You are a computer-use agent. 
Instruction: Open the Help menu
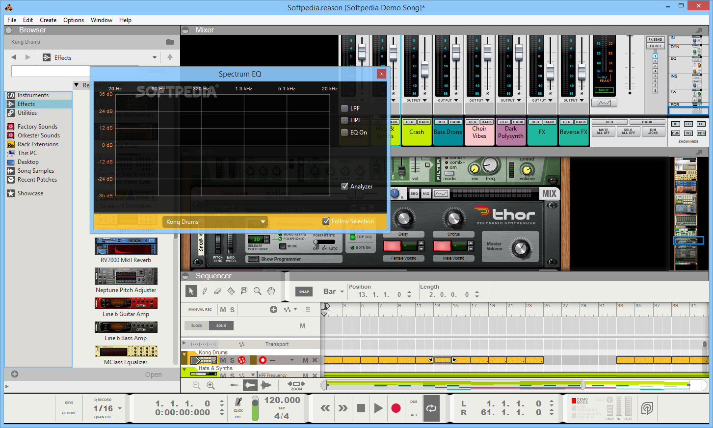(125, 20)
